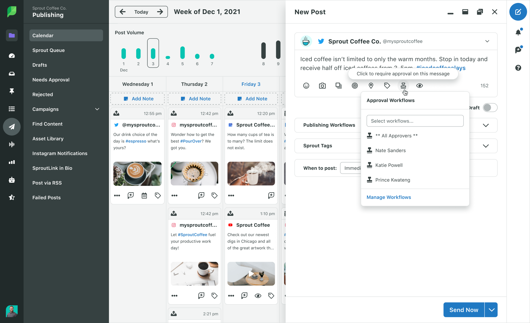Click the eye/preview icon in toolbar
Screen dimensions: 530x323
coord(419,86)
